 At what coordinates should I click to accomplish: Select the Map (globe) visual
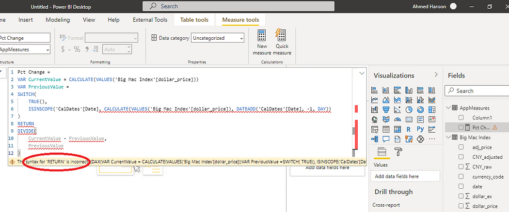pos(374,119)
